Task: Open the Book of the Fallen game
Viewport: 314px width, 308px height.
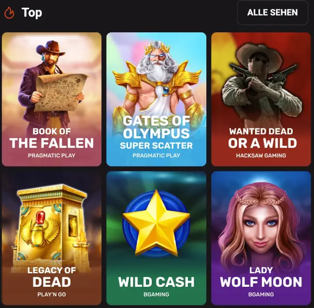Action: click(x=52, y=99)
